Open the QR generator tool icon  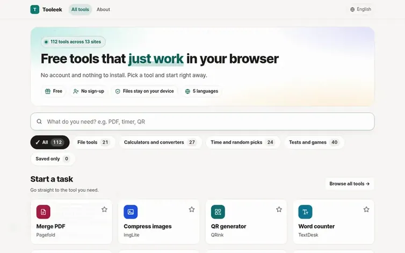218,212
